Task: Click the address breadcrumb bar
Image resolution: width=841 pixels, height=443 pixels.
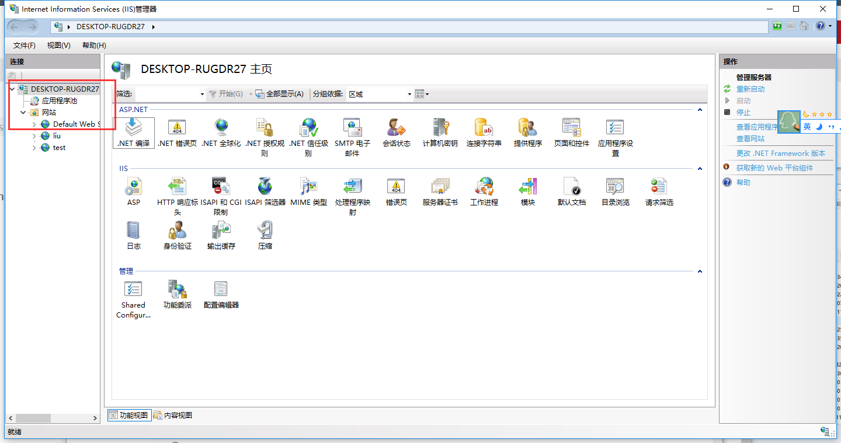Action: pos(409,27)
